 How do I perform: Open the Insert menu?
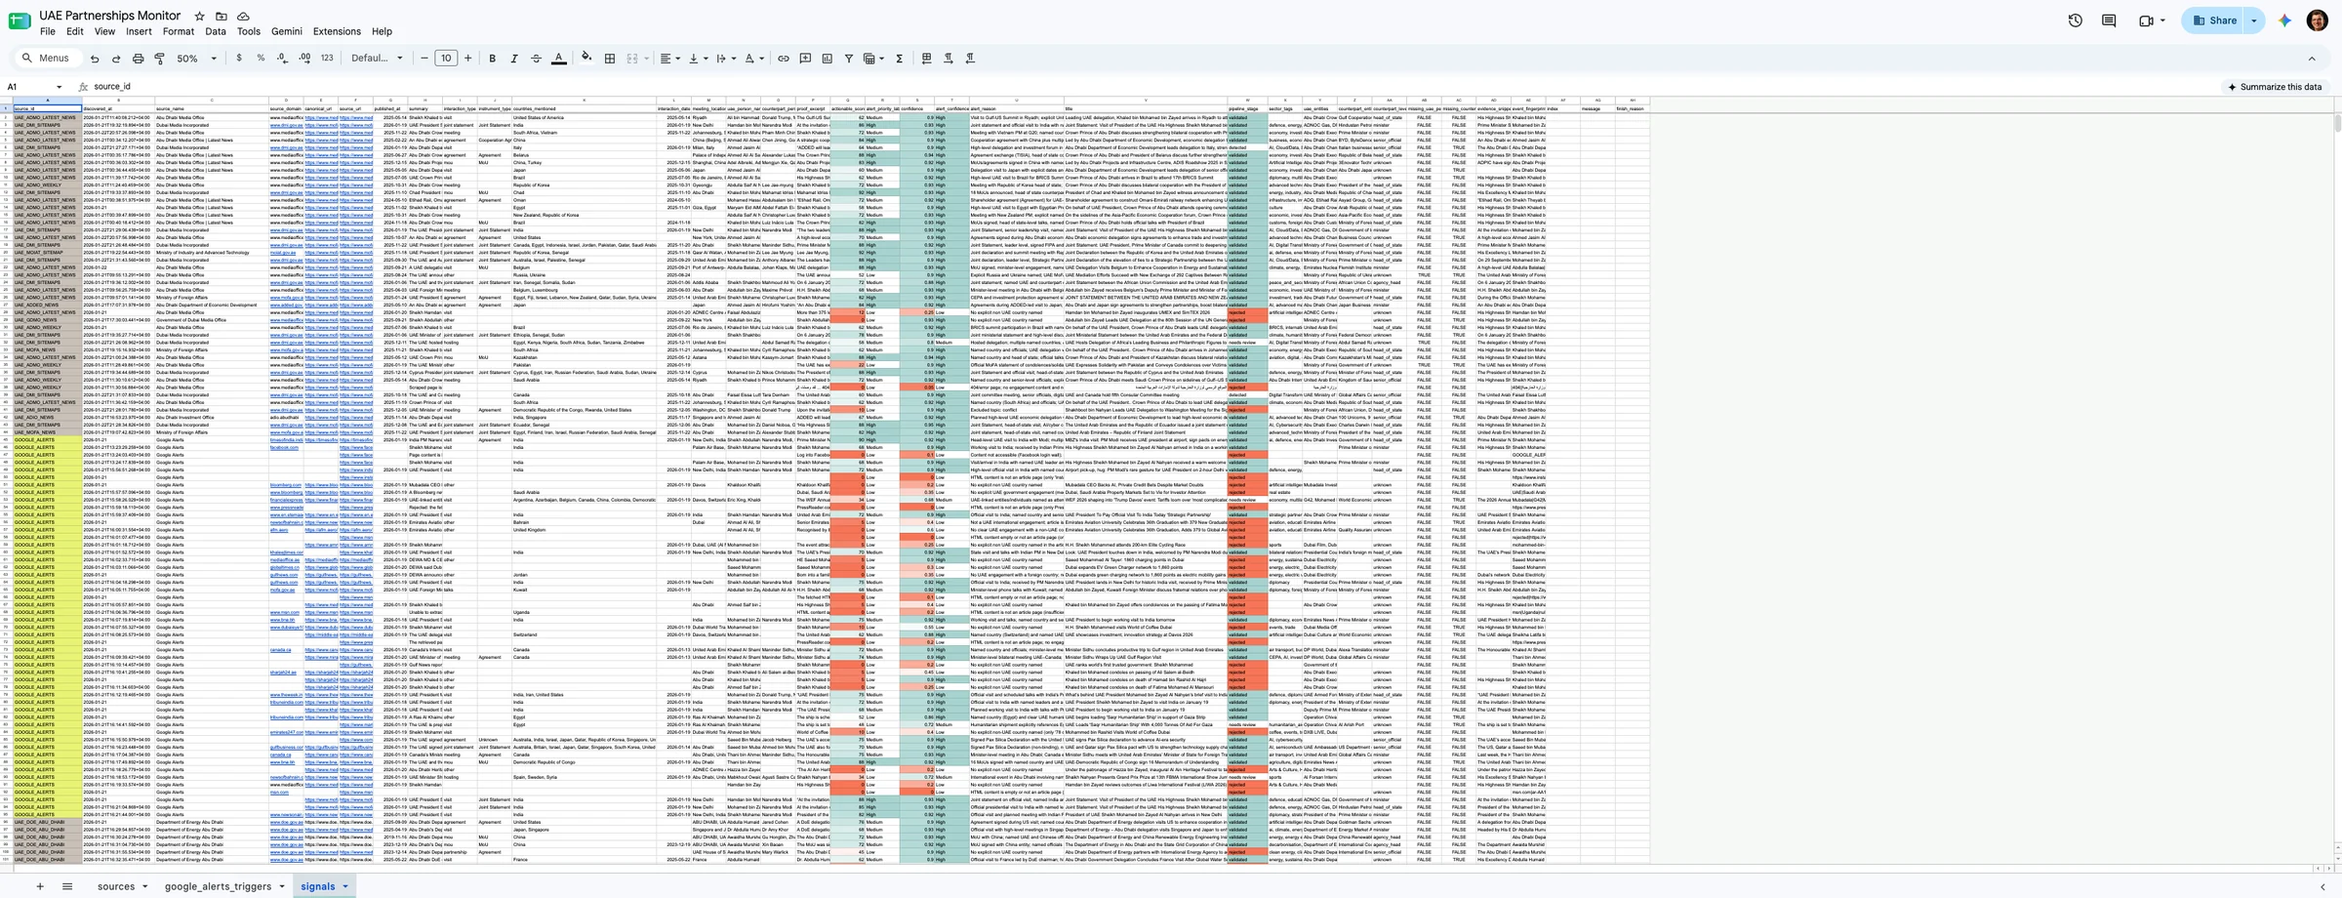tap(139, 31)
